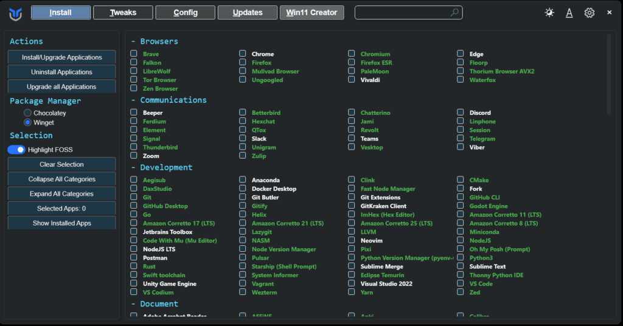
Task: Click the vertical scrollbar of the app list
Action: (609, 73)
